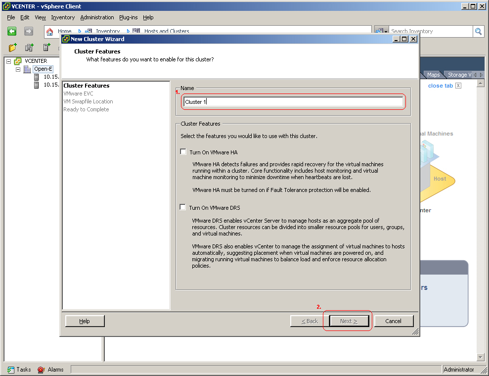This screenshot has width=489, height=376.
Task: Click the Back button in the wizard
Action: [x=310, y=321]
